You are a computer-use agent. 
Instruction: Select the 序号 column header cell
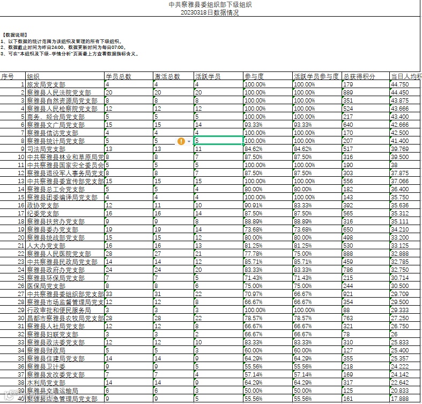(13, 76)
